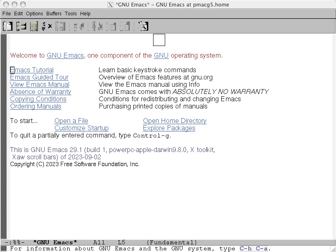336x252 pixels.
Task: Follow the GNU Emacs link in the welcome line
Action: click(65, 56)
